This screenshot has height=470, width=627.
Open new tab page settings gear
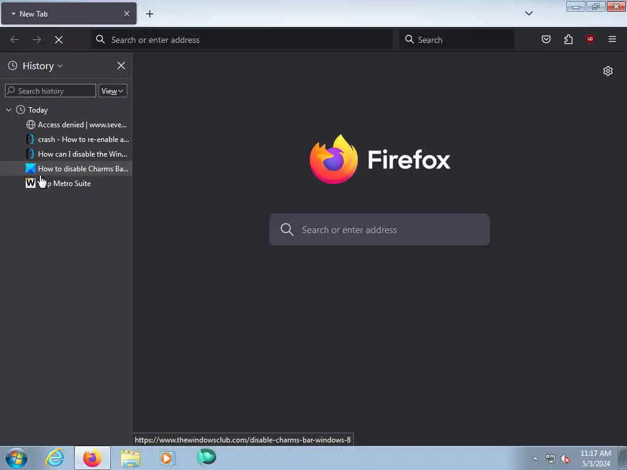[608, 71]
